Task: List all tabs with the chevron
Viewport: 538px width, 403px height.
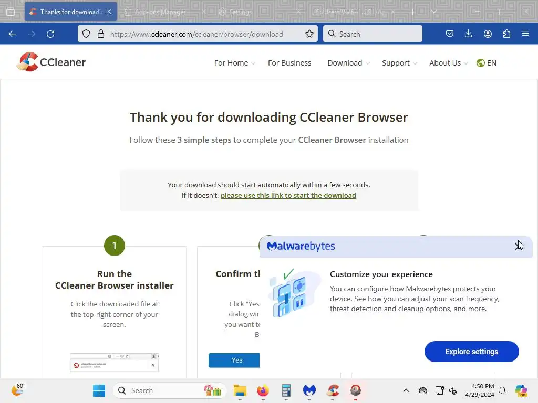Action: pyautogui.click(x=433, y=12)
